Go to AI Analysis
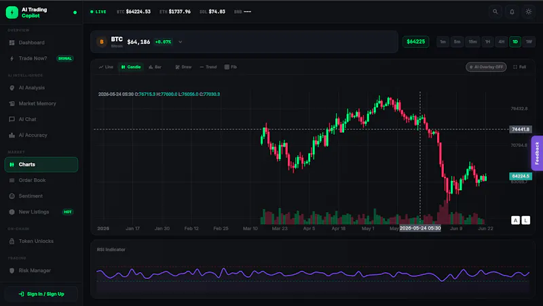The height and width of the screenshot is (306, 543). coord(41,88)
